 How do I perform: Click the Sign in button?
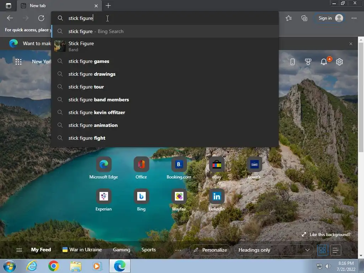pyautogui.click(x=329, y=18)
